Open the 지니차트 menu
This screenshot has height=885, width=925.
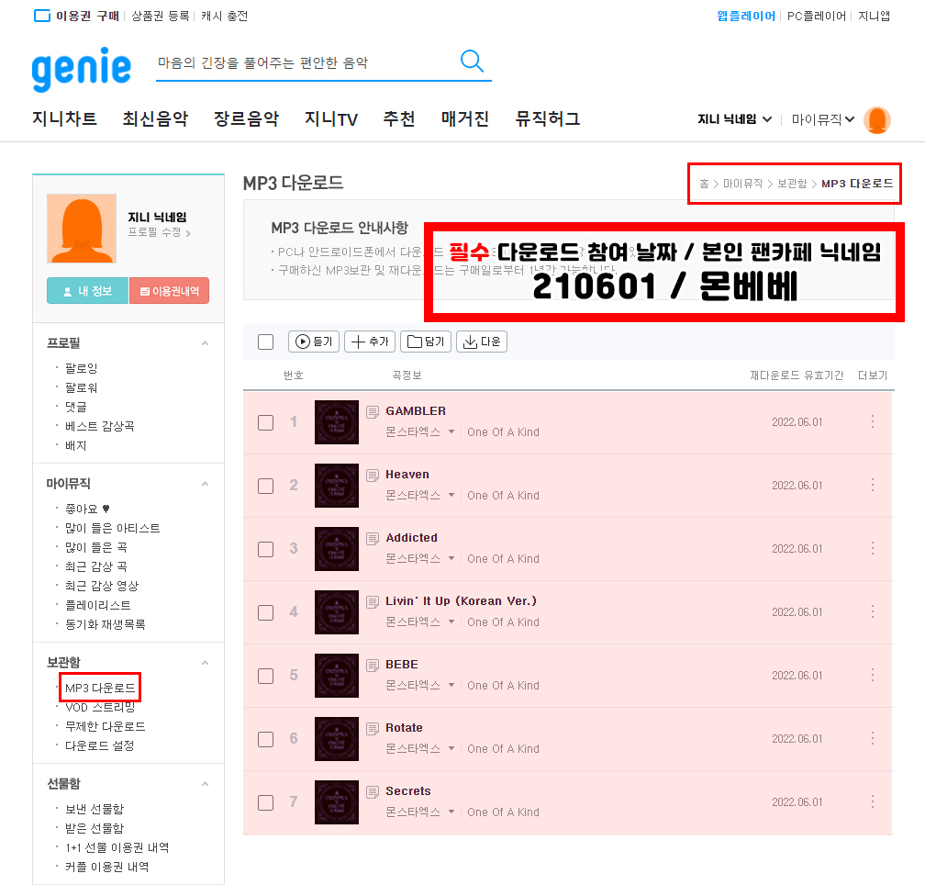[64, 118]
